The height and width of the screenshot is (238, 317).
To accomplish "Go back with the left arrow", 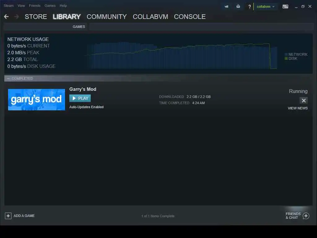I will 6,17.
